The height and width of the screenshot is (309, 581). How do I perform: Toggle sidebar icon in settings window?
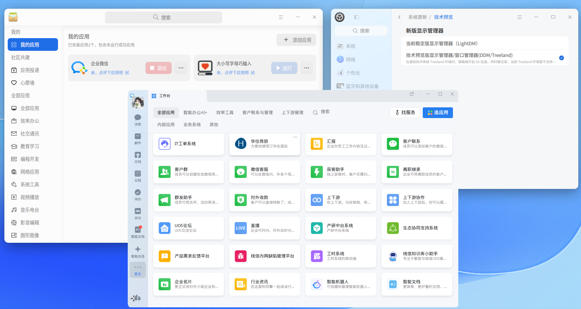(x=357, y=17)
